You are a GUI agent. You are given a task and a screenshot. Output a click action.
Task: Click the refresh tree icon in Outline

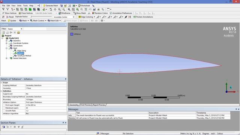point(3,33)
